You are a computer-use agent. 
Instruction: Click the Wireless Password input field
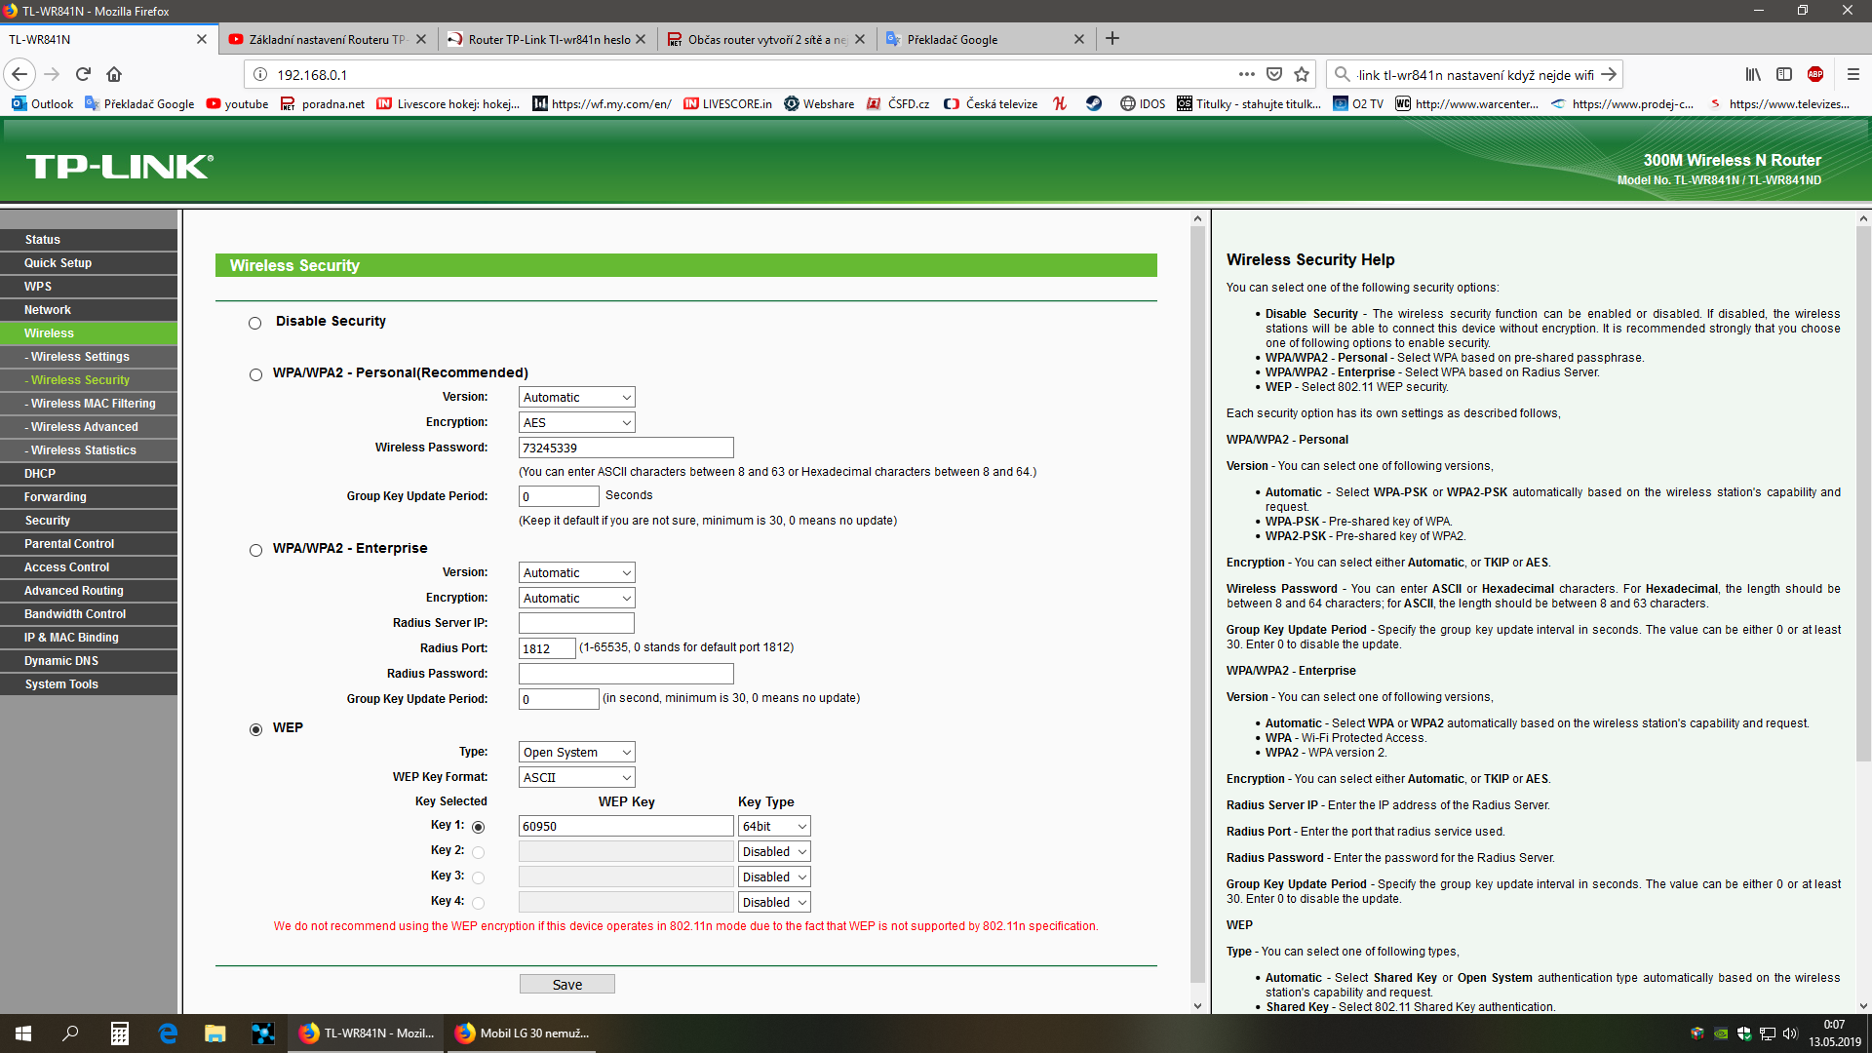[x=625, y=448]
